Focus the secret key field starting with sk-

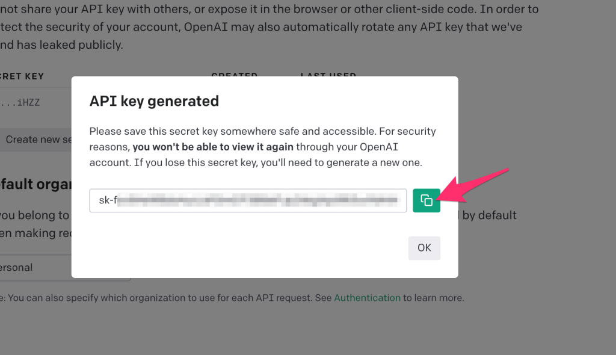(x=248, y=200)
